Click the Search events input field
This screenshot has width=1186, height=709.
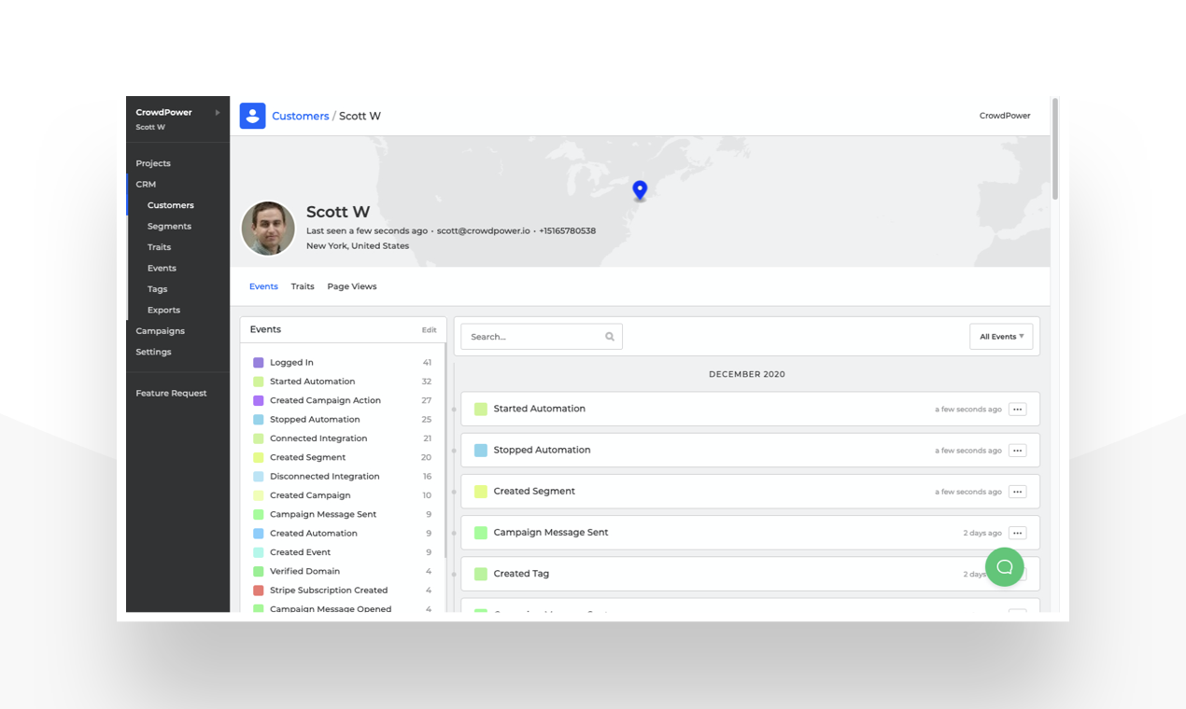tap(542, 337)
